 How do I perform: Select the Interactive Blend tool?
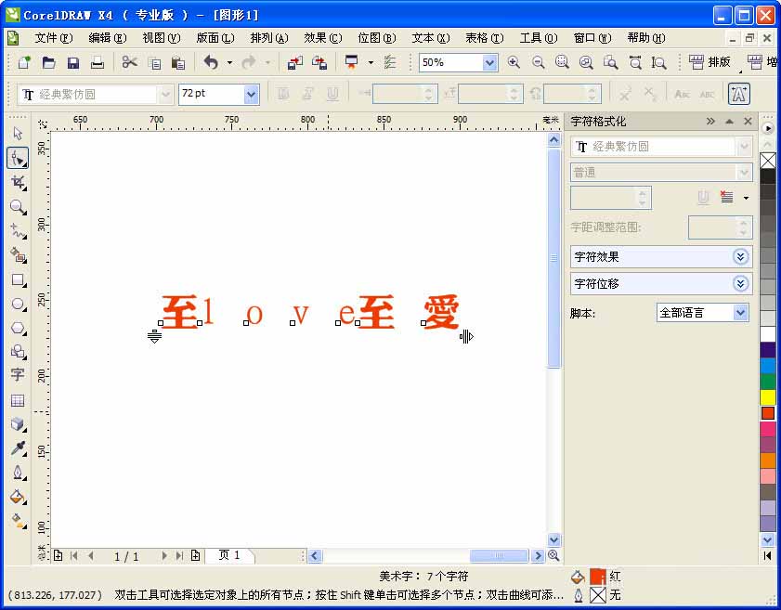(18, 424)
